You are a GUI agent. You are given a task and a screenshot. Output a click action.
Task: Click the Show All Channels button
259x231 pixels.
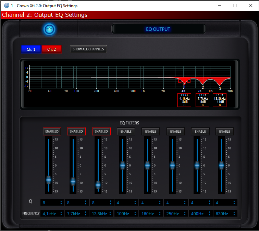pyautogui.click(x=88, y=49)
